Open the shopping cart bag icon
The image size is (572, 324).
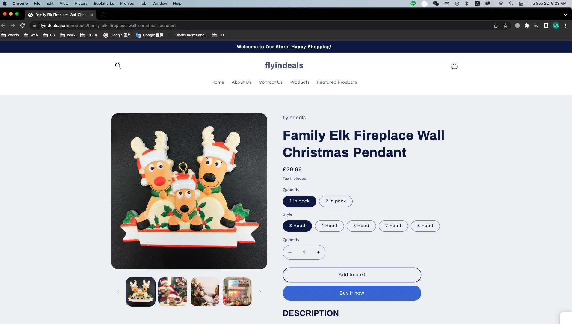[x=454, y=66]
